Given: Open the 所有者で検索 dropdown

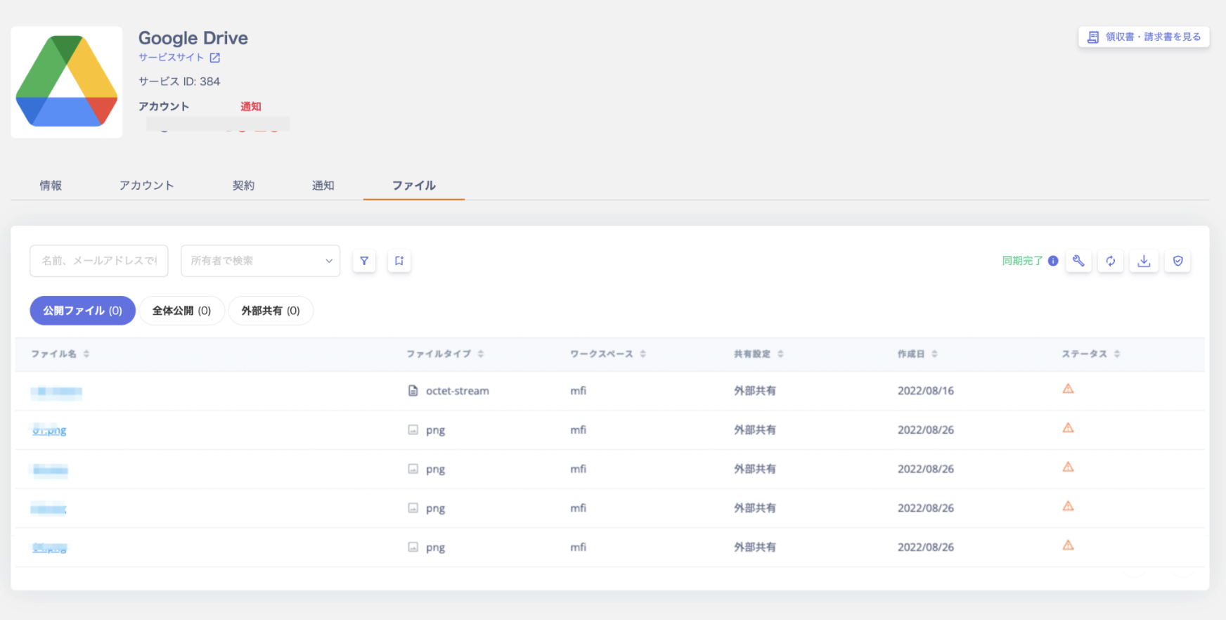Looking at the screenshot, I should click(x=260, y=261).
